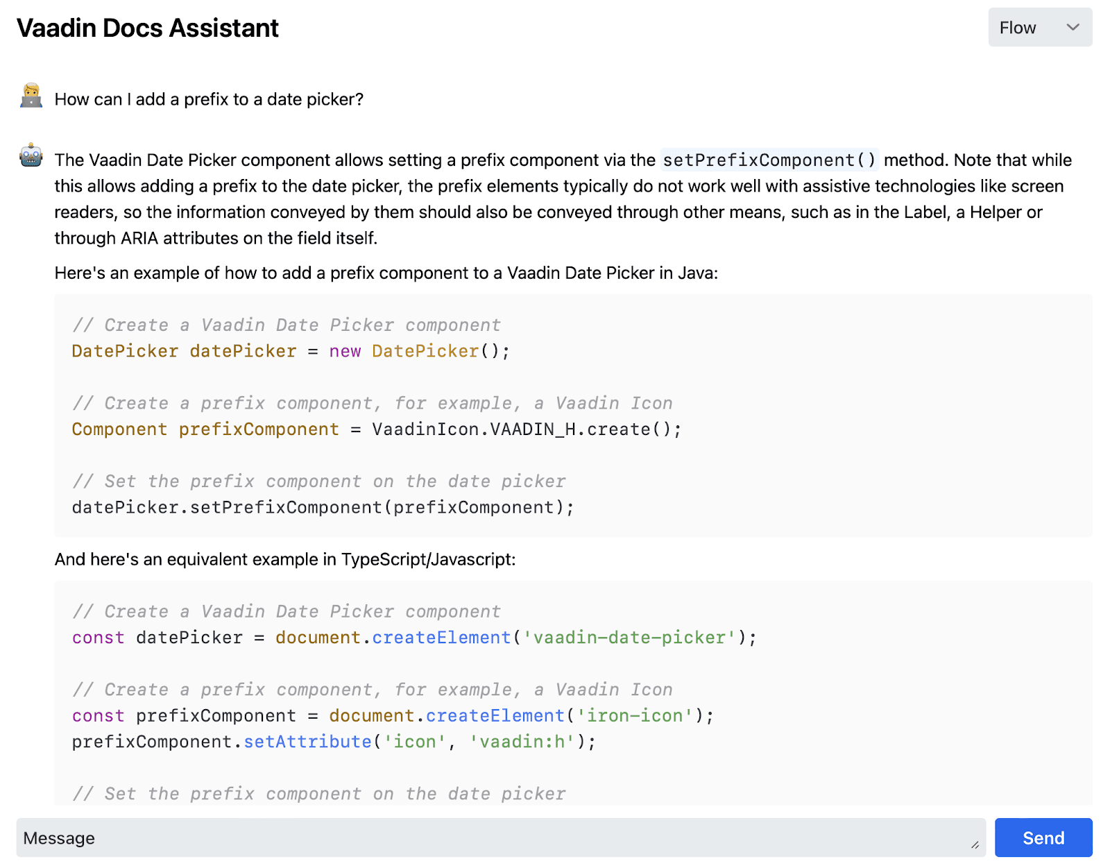Click the first comment in the TypeScript code block
This screenshot has height=868, width=1110.
286,611
